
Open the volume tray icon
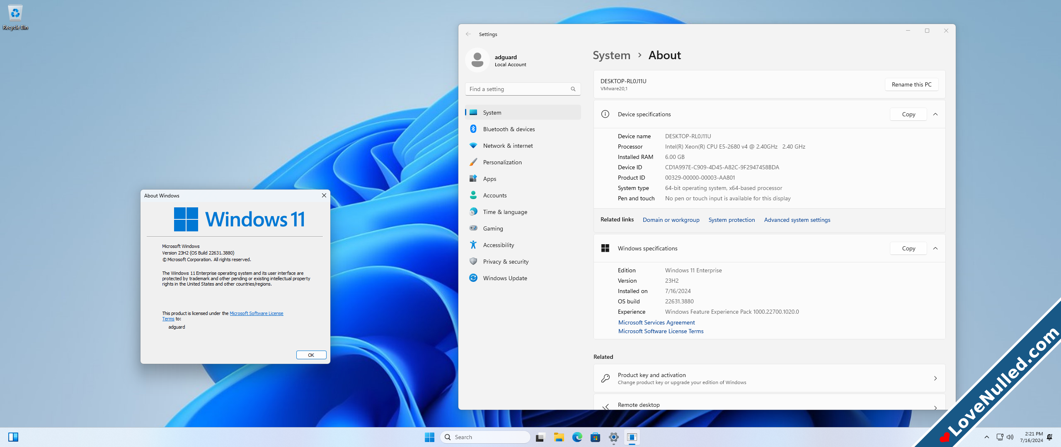point(1010,437)
